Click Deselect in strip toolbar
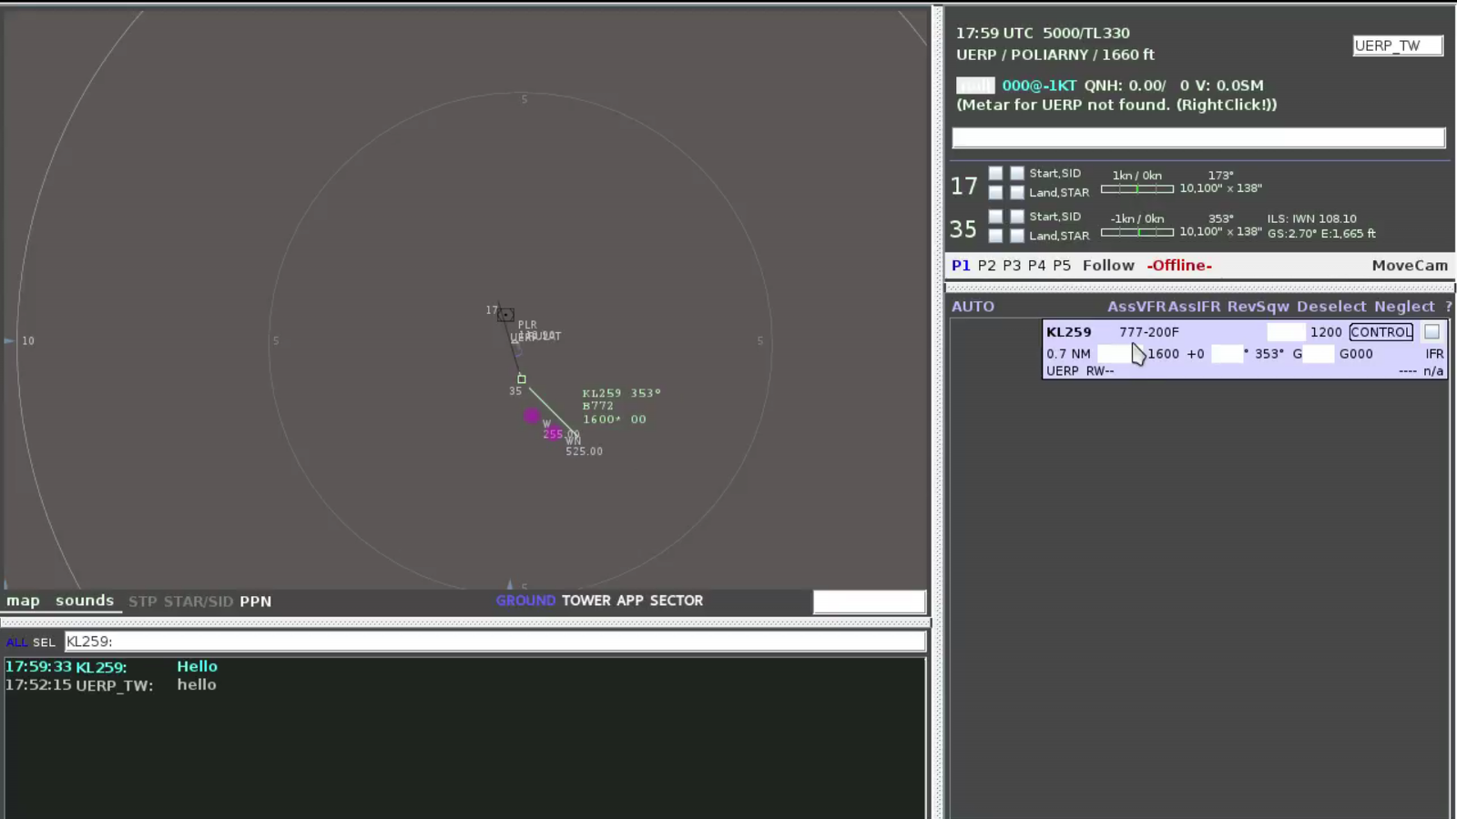Viewport: 1457px width, 819px height. click(x=1331, y=307)
